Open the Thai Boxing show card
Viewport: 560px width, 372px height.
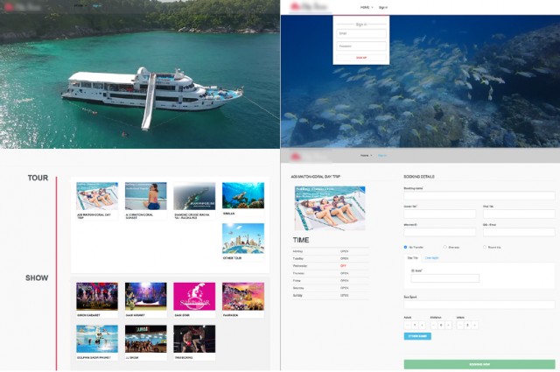coord(194,338)
